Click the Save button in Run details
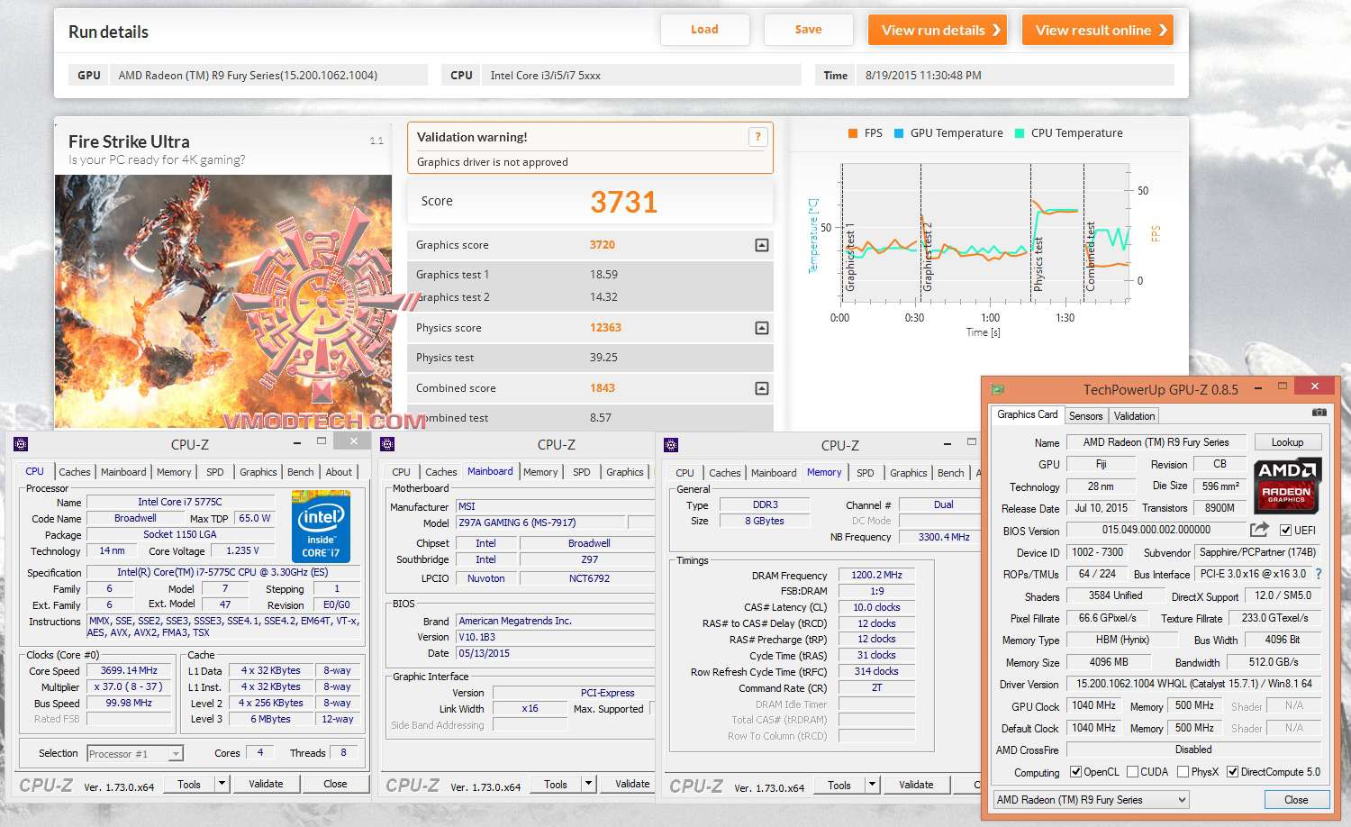The image size is (1351, 827). click(x=808, y=30)
